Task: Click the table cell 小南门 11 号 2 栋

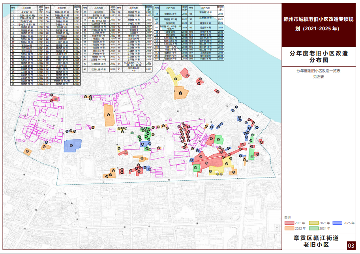Action: pyautogui.click(x=27, y=24)
